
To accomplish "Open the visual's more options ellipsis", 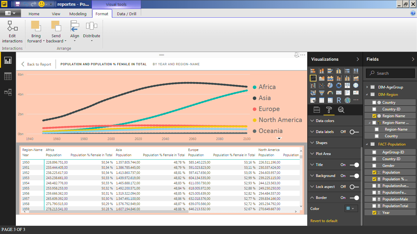I will pyautogui.click(x=303, y=55).
